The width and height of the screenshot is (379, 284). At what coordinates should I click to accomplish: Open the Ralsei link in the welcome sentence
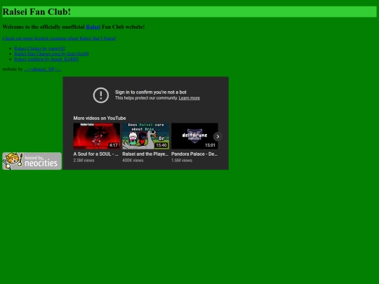click(93, 27)
